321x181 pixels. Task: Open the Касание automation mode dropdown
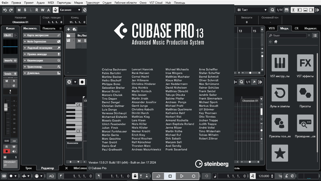click(x=70, y=10)
